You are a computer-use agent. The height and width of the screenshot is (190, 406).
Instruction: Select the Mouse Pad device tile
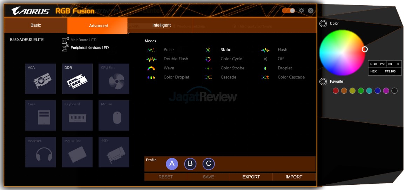click(x=77, y=152)
